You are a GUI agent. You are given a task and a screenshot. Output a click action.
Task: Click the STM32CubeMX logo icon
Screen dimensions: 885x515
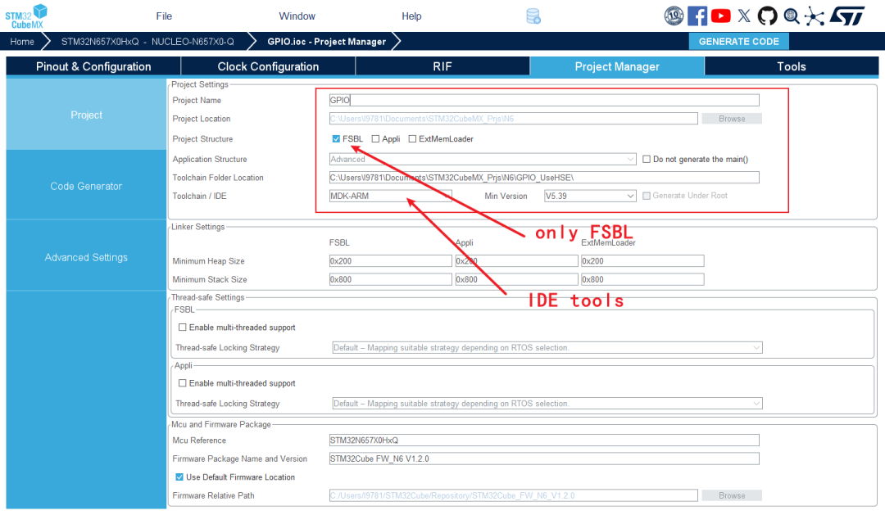pos(26,16)
